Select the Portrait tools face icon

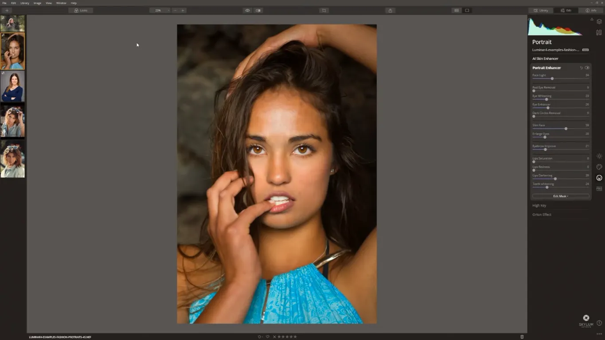click(599, 178)
